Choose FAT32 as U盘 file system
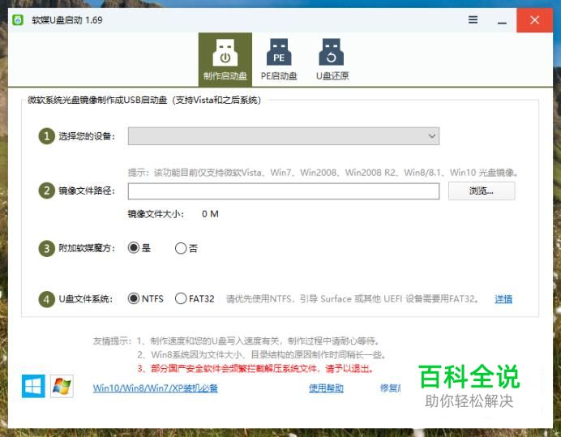 pos(195,298)
